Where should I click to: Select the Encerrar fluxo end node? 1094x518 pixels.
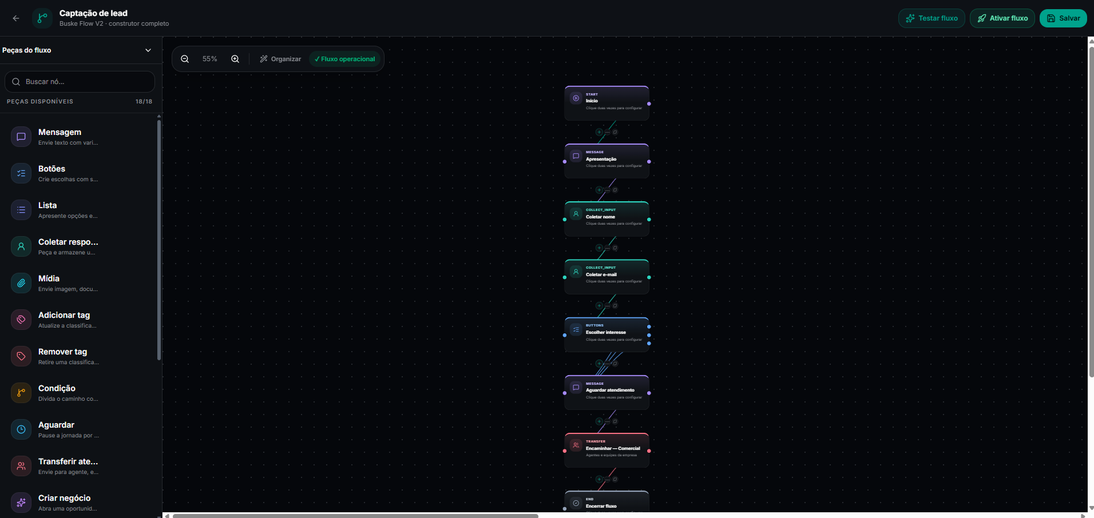tap(607, 501)
